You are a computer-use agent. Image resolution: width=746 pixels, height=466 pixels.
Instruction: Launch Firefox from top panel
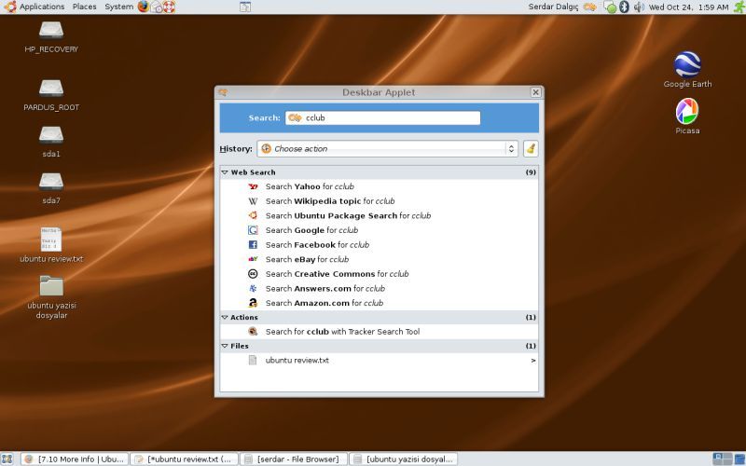tap(144, 7)
